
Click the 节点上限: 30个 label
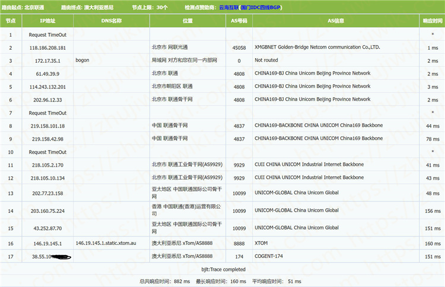[150, 7]
